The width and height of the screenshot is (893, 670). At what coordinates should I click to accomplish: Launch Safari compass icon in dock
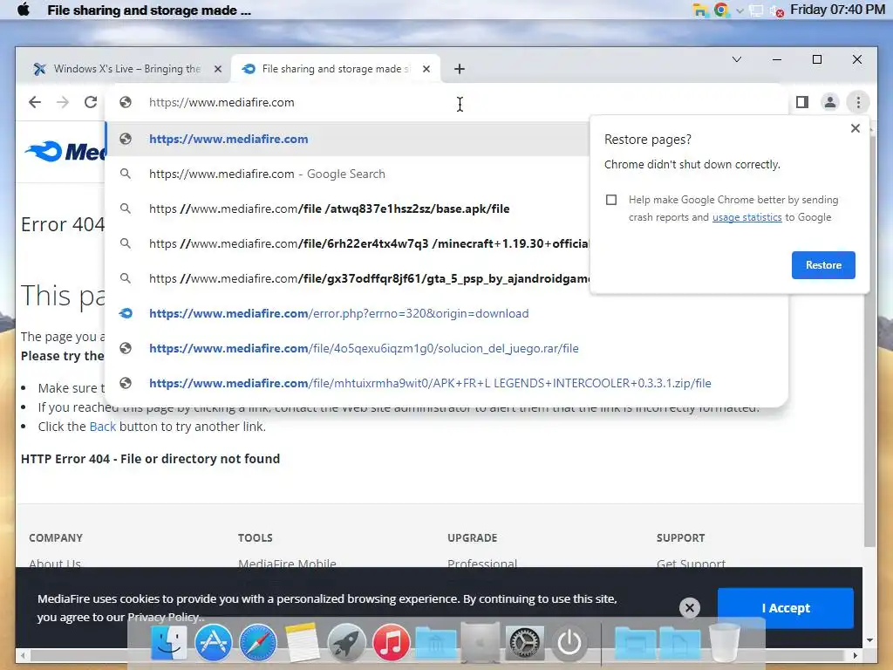coord(258,643)
